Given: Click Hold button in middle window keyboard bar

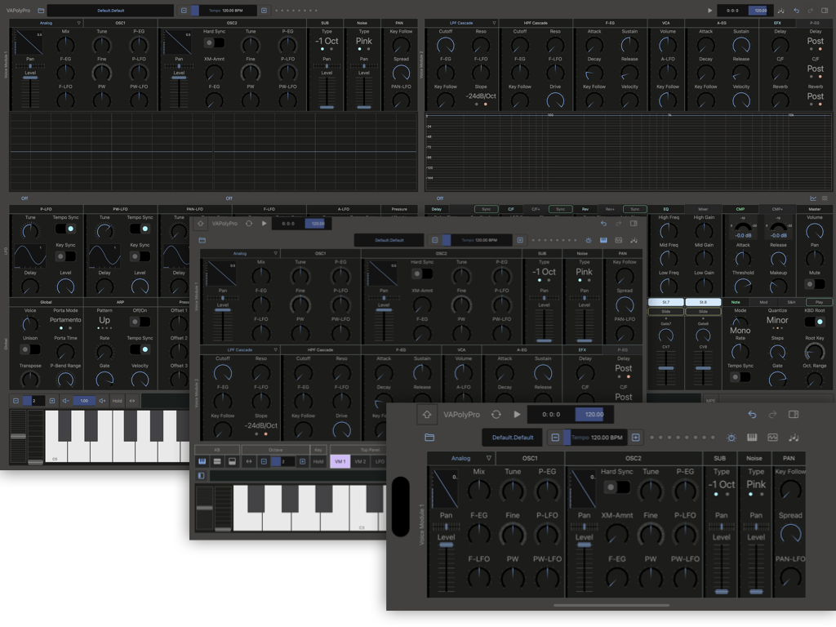Looking at the screenshot, I should [x=318, y=461].
